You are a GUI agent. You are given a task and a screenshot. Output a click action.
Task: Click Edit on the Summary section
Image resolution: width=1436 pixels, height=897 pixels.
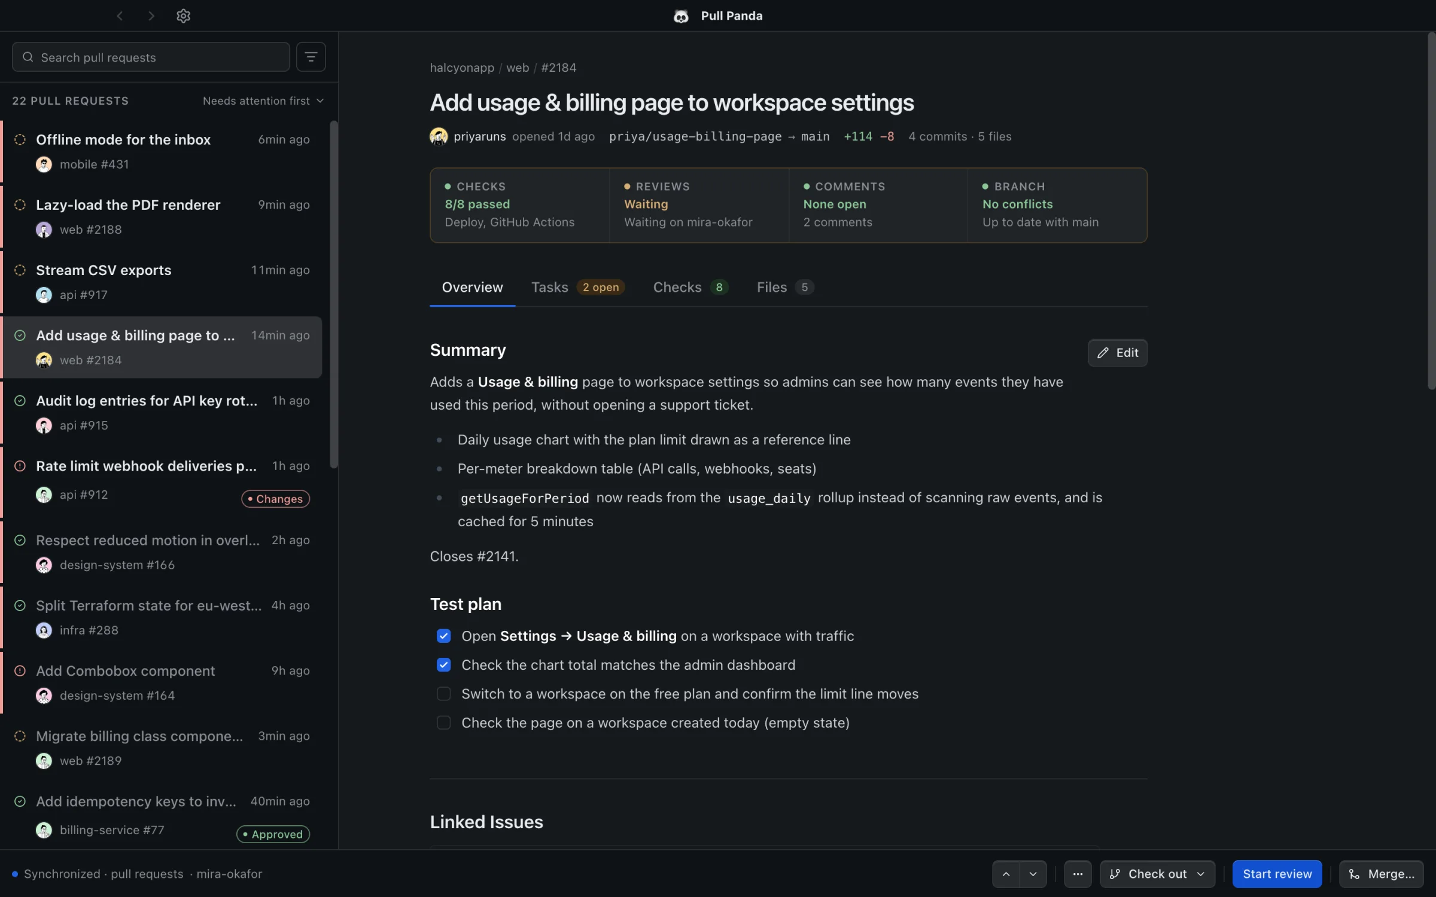click(1117, 353)
